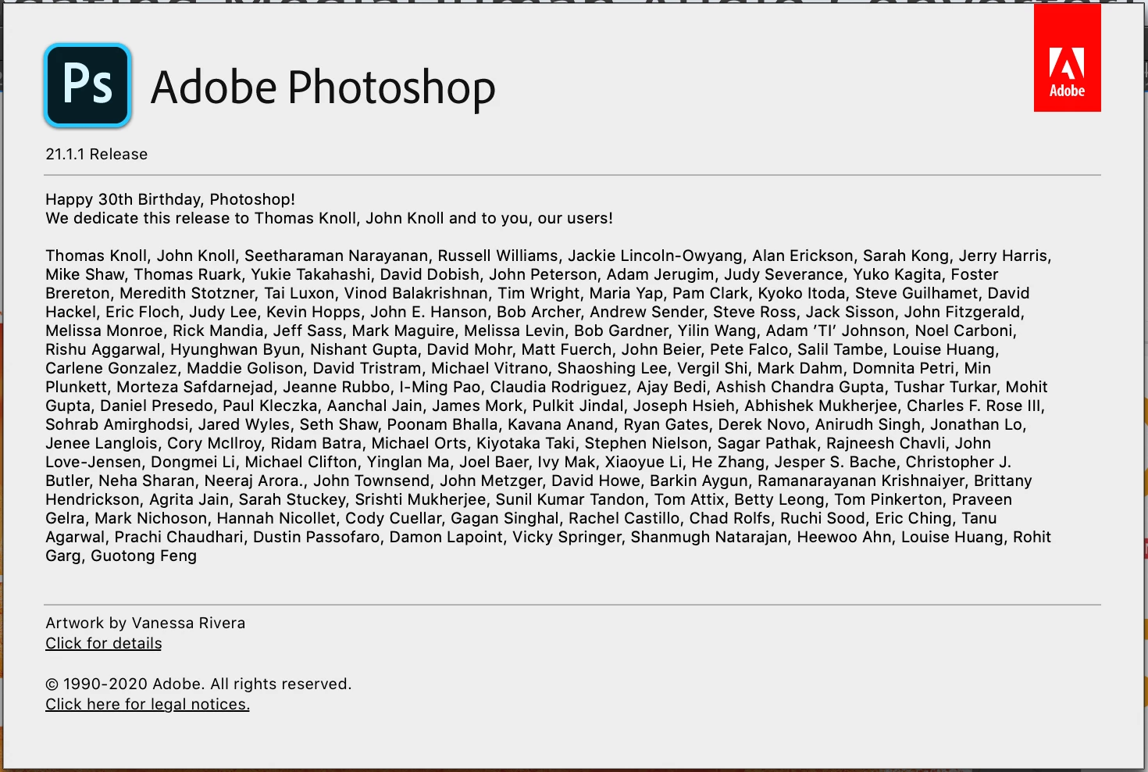This screenshot has height=772, width=1148.
Task: Open the Click for details link
Action: click(104, 643)
